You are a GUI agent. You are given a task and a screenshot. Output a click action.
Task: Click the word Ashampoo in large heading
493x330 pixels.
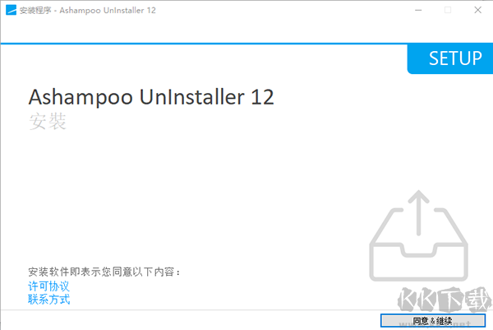(x=81, y=97)
